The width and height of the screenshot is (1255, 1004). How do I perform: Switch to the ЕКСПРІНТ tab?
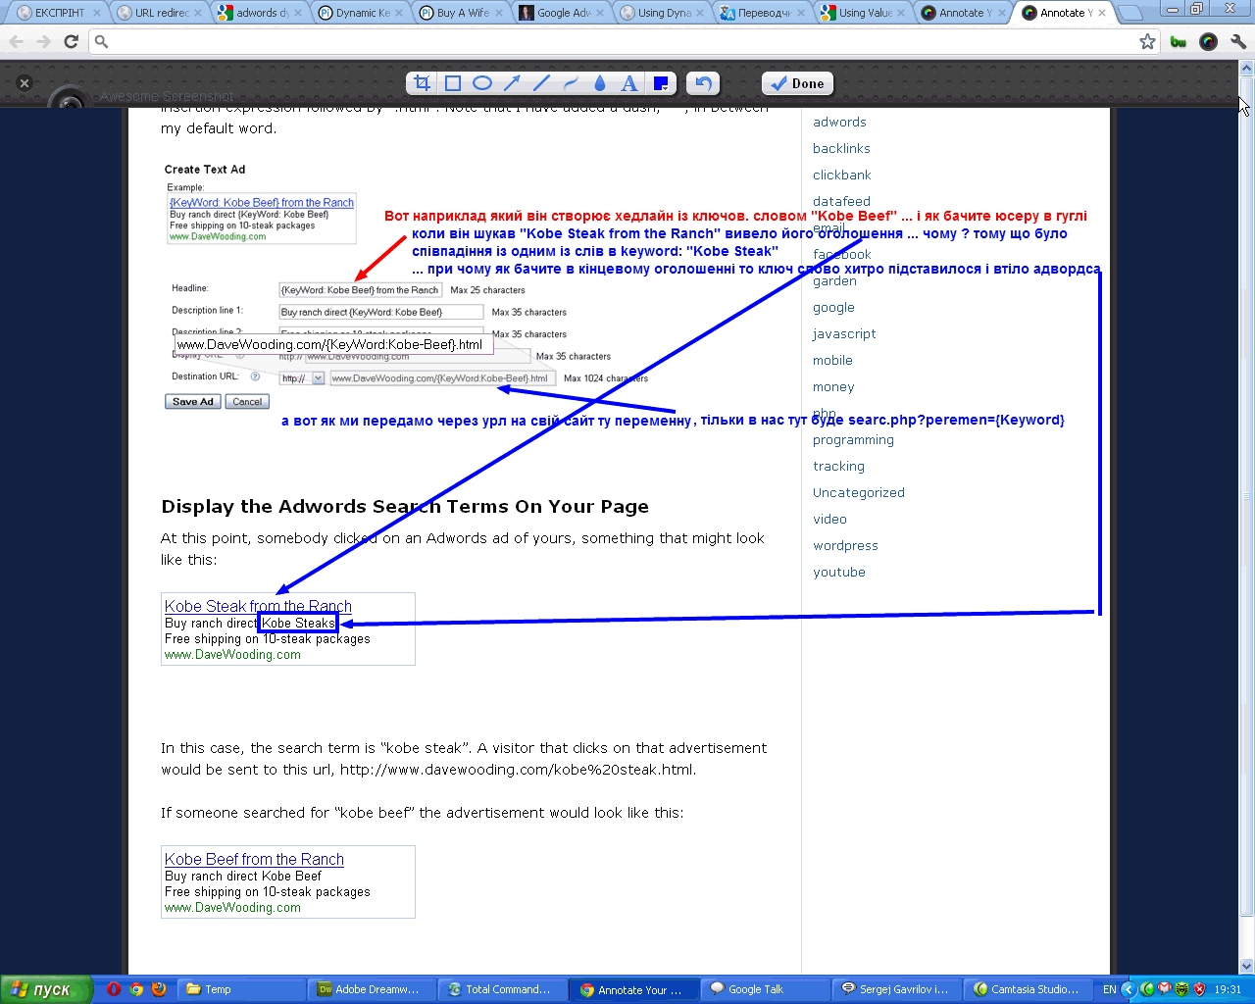tap(59, 13)
